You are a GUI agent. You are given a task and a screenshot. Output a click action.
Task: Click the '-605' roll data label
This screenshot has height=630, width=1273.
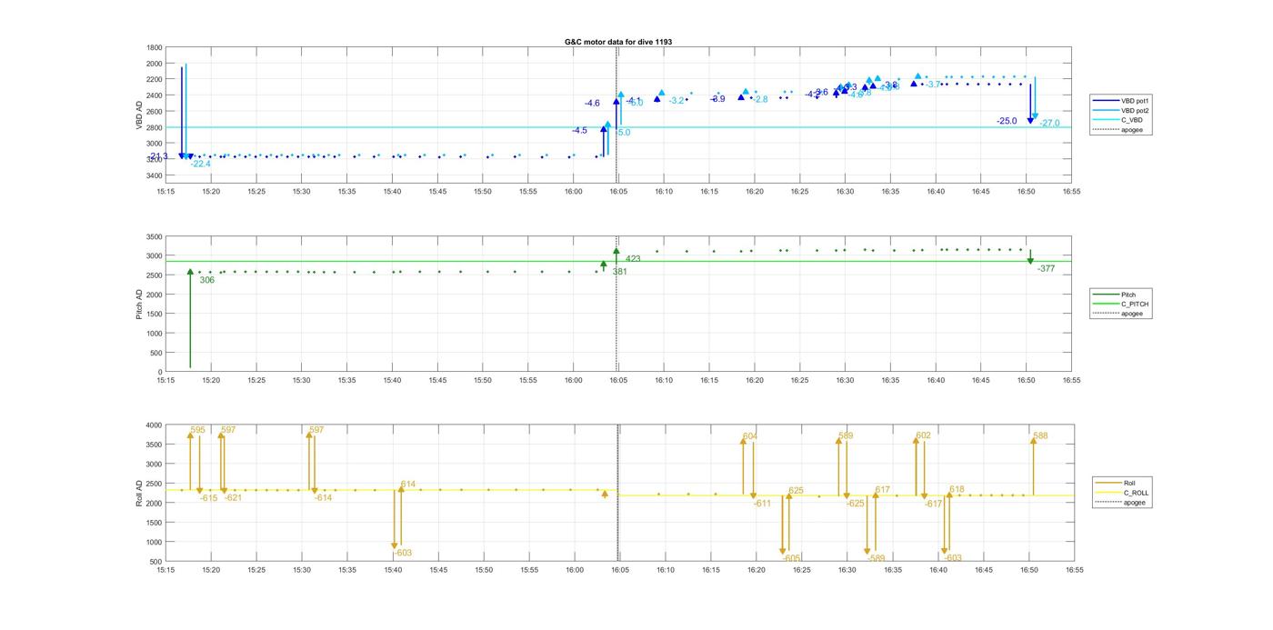(x=791, y=558)
